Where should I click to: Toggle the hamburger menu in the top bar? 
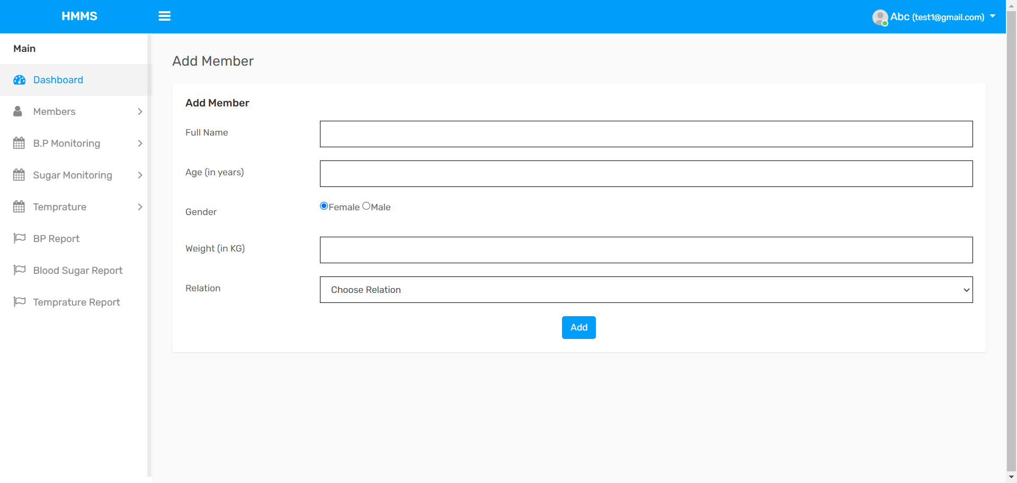pos(164,16)
